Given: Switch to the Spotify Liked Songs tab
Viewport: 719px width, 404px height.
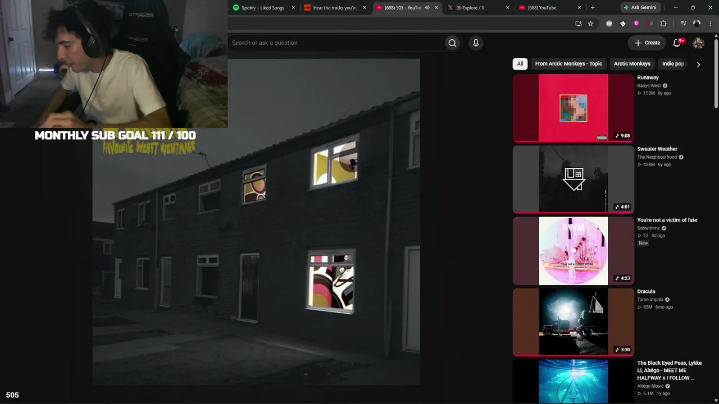Looking at the screenshot, I should [x=263, y=8].
